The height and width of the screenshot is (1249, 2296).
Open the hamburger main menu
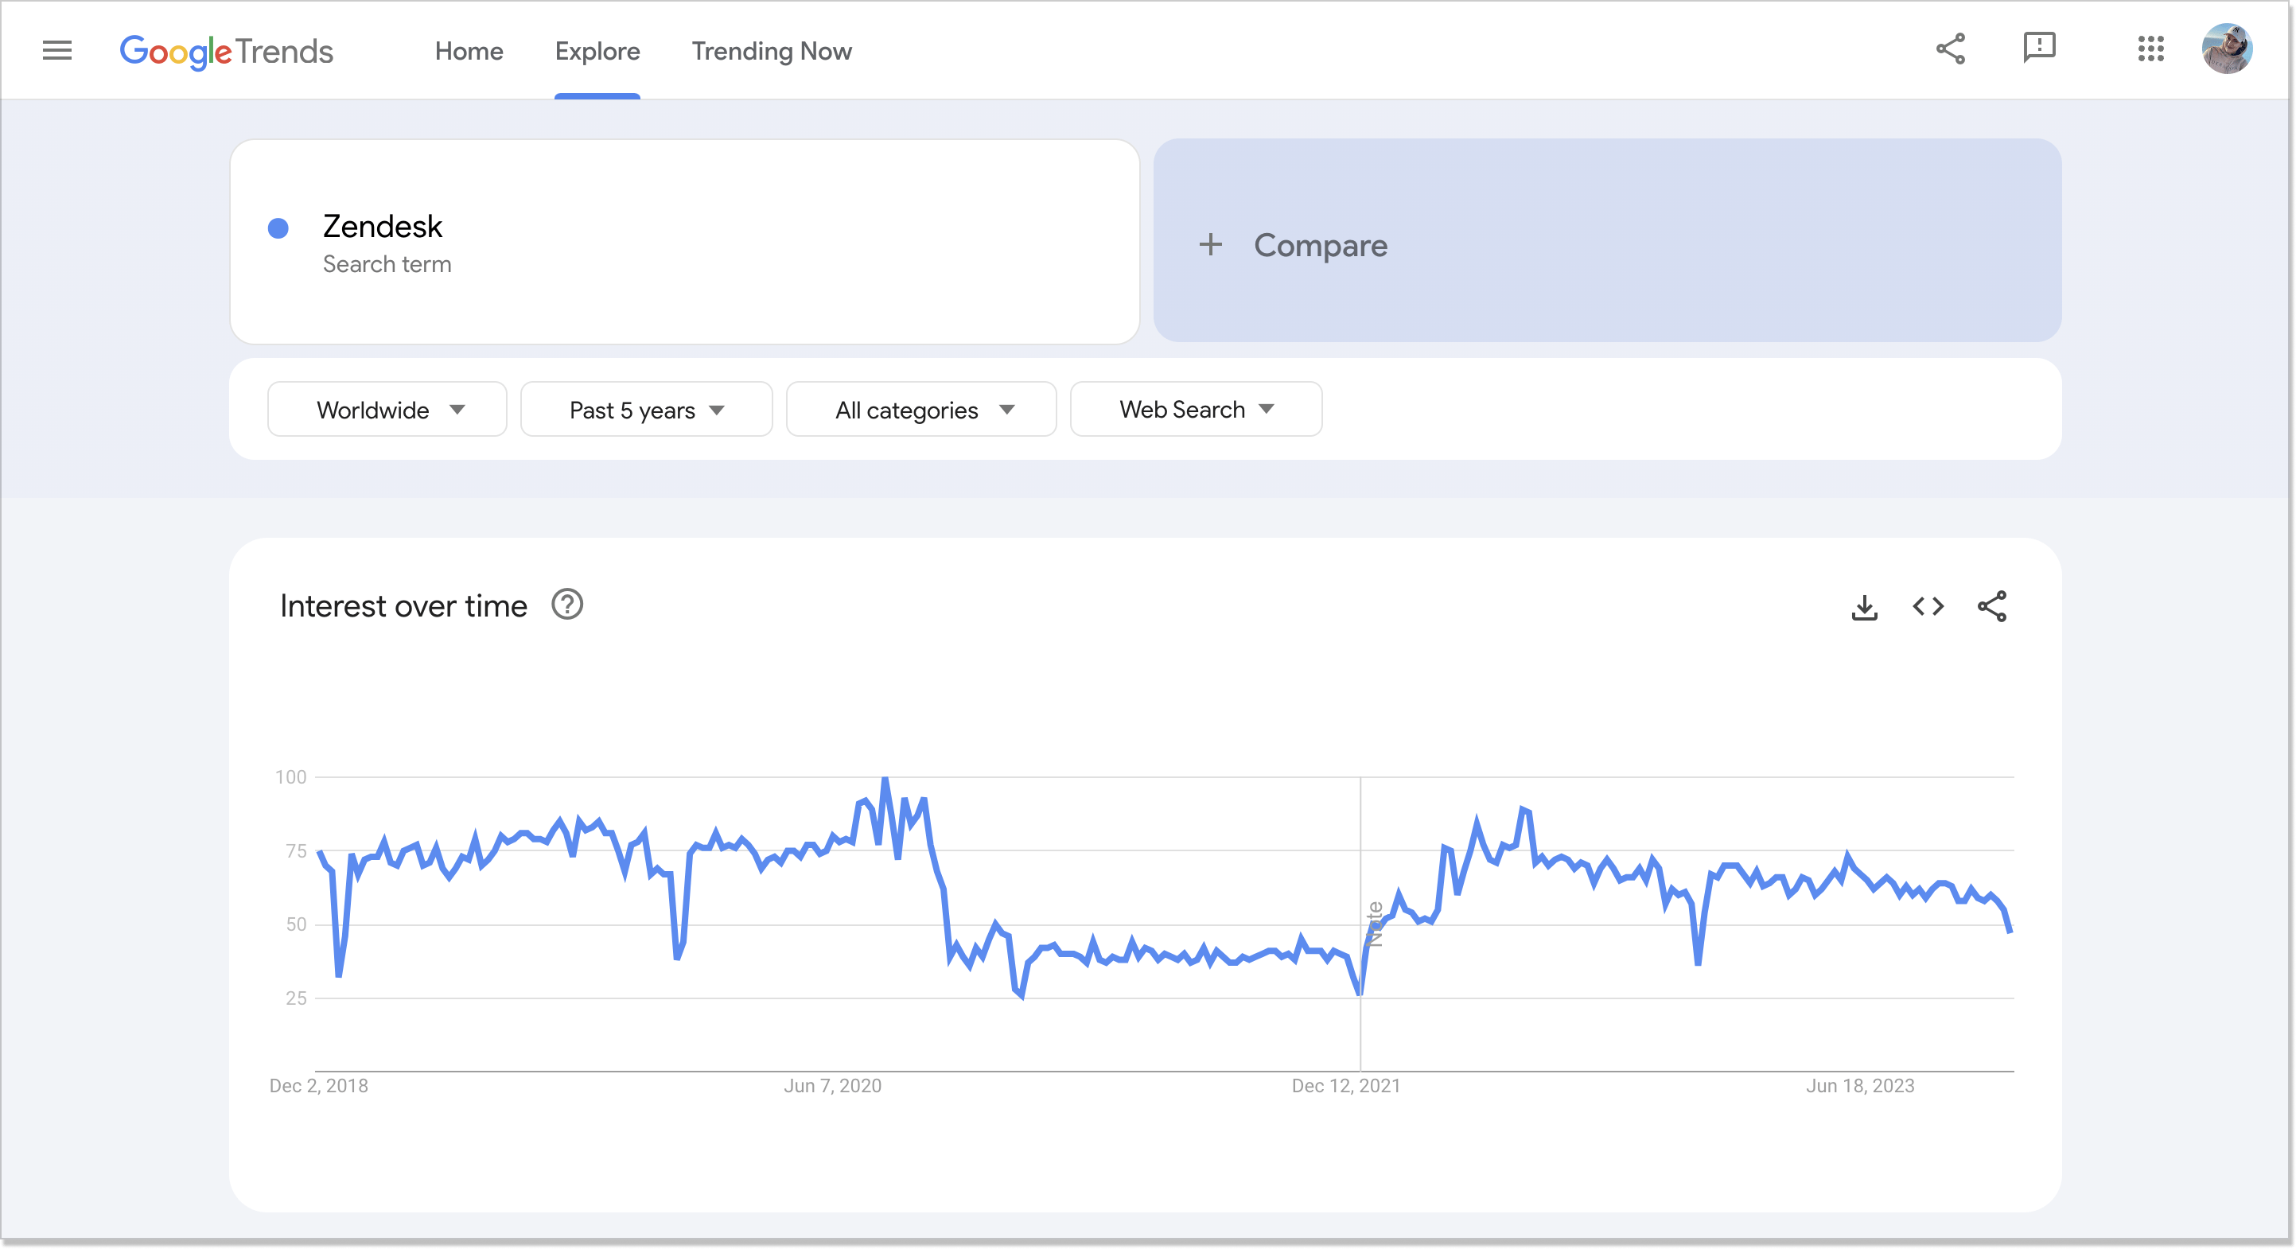[x=57, y=50]
